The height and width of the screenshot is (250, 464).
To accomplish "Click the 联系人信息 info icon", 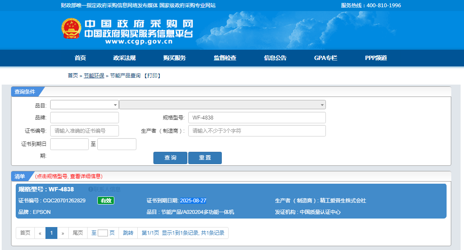I will coord(91,189).
